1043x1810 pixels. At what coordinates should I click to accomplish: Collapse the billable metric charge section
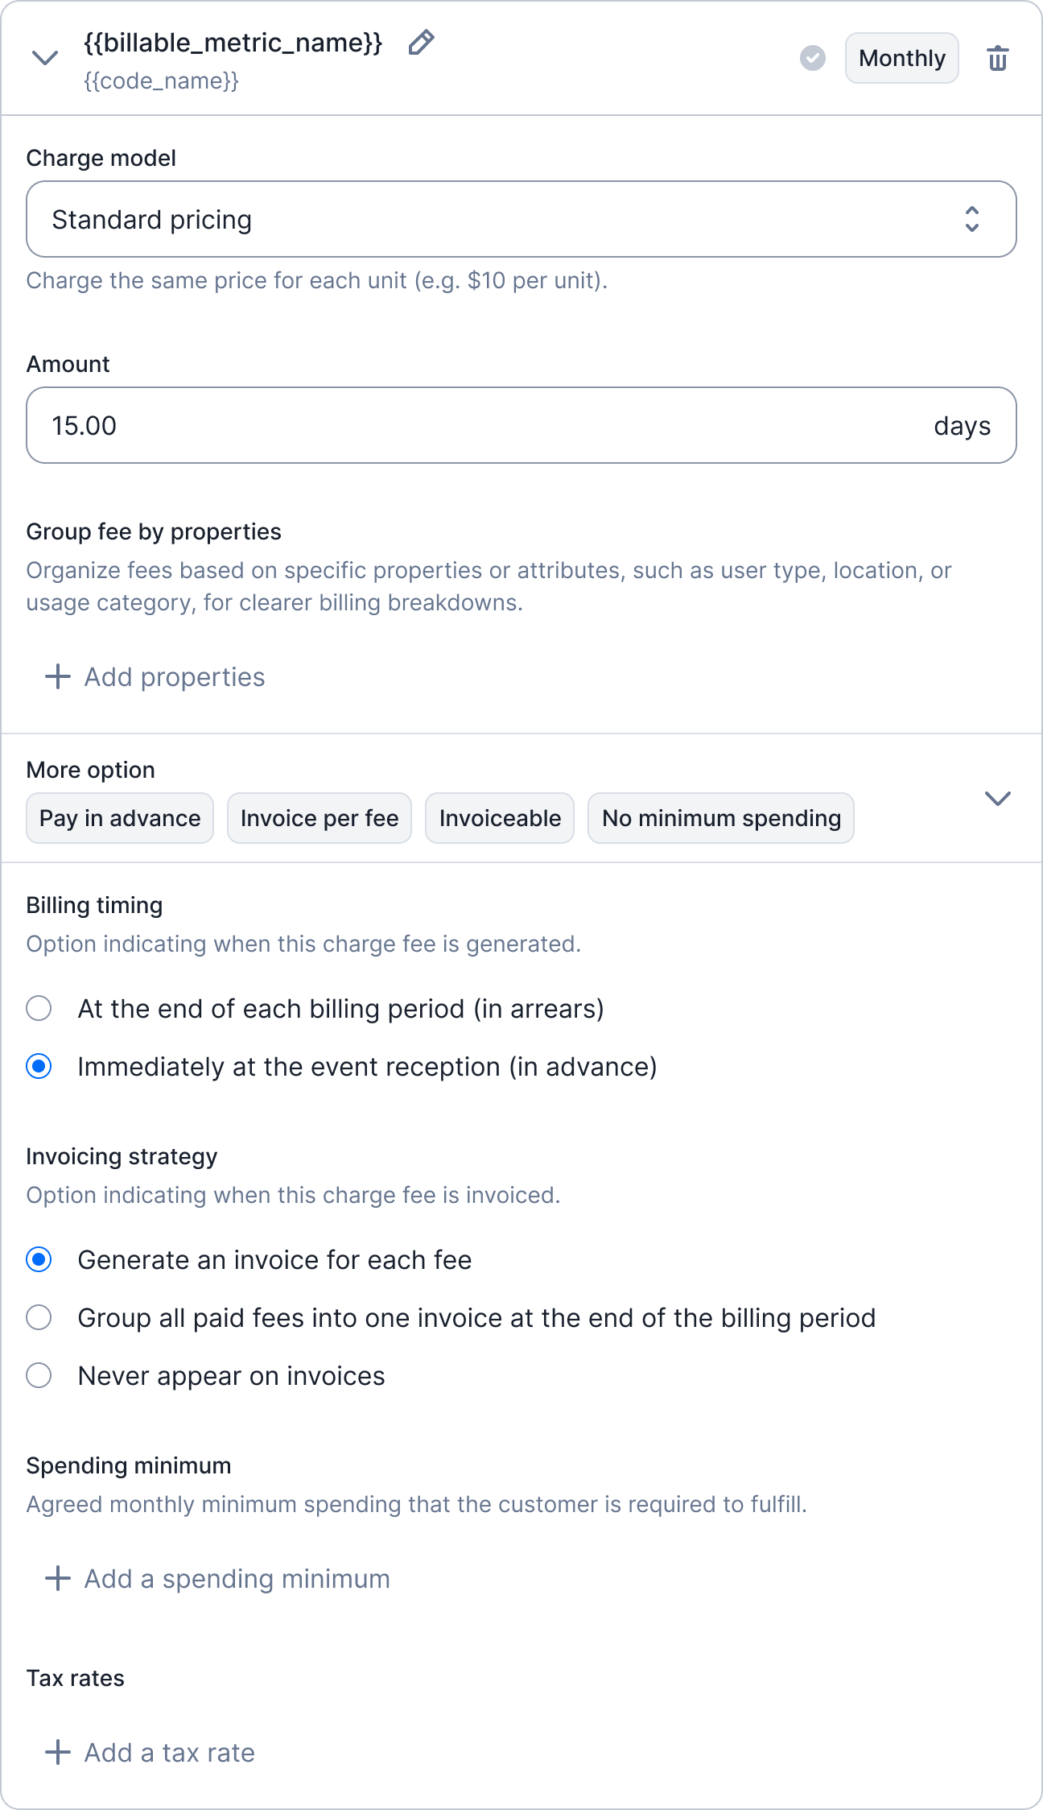coord(45,58)
